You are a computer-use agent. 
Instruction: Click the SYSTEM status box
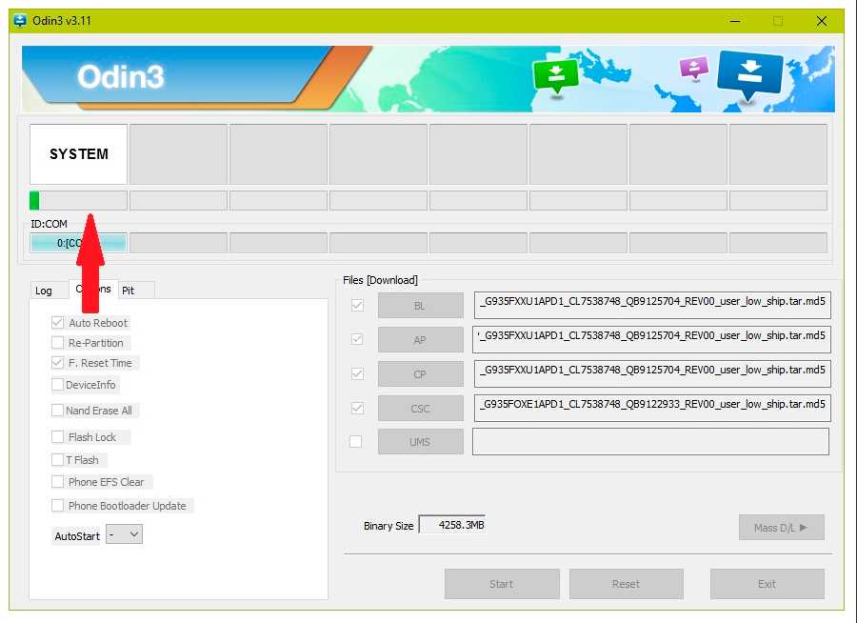tap(79, 154)
